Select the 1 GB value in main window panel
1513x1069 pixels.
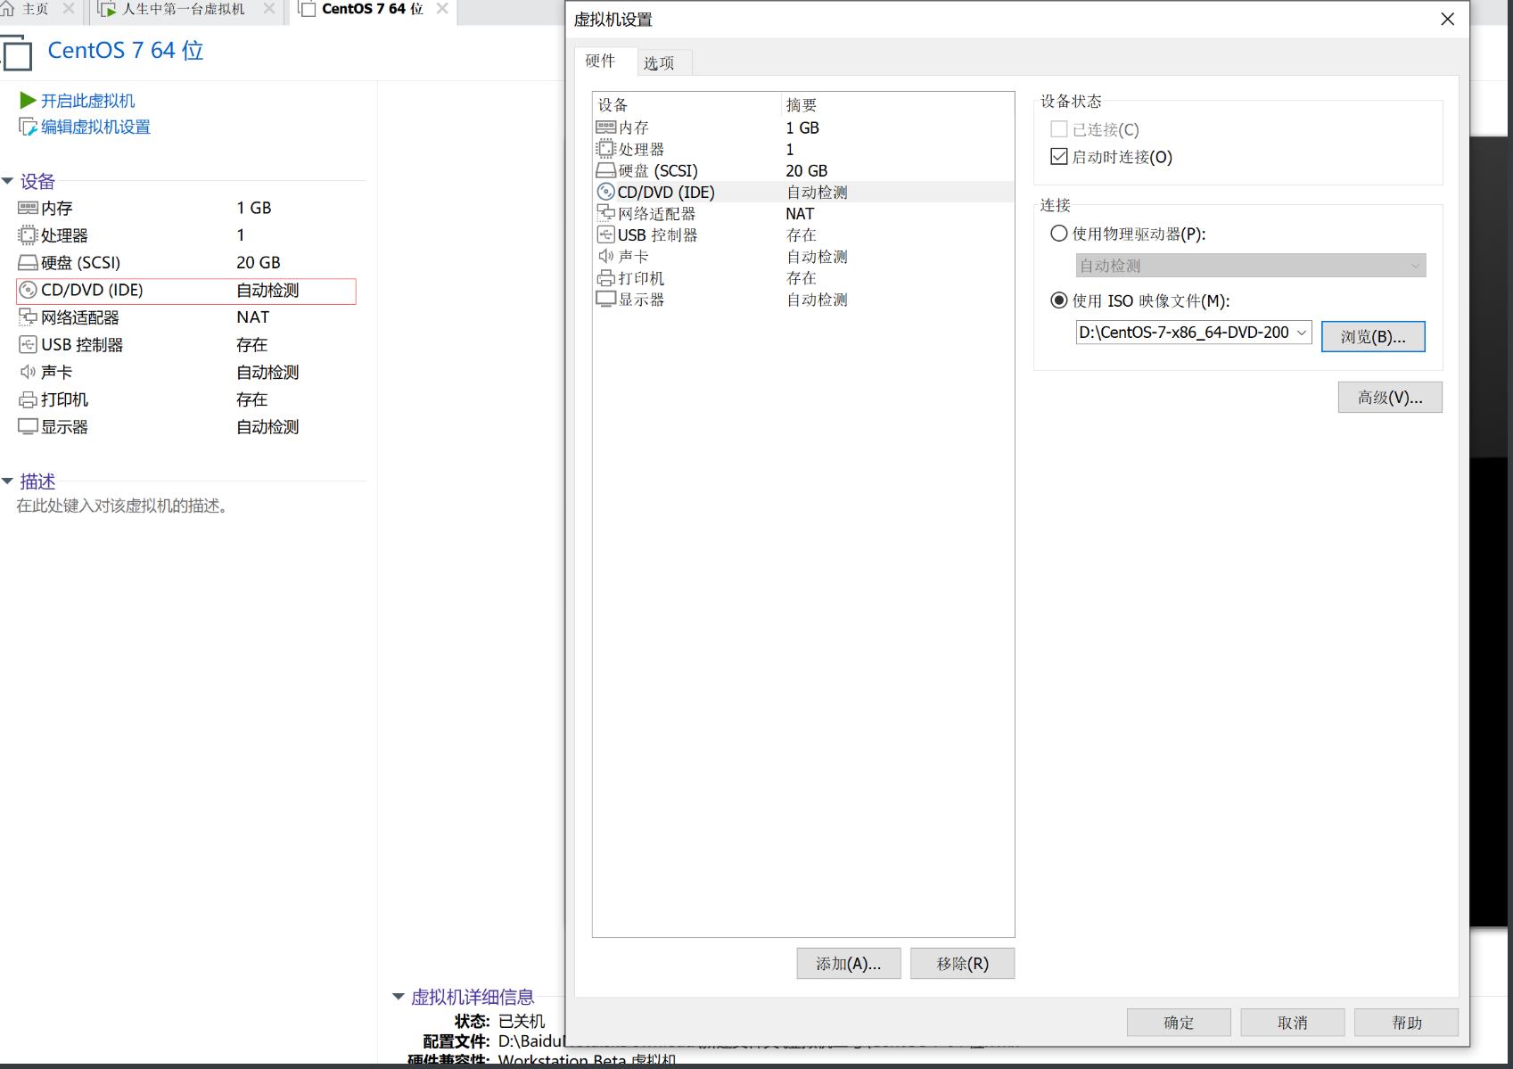coord(254,208)
